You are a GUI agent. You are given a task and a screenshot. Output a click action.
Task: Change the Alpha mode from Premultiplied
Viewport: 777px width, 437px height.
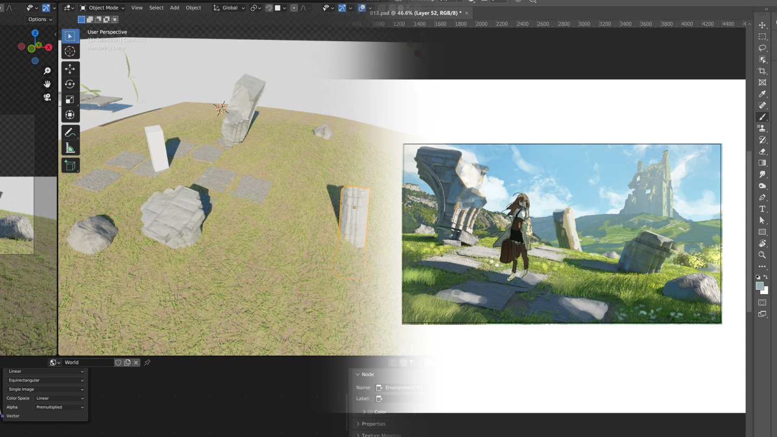click(59, 407)
